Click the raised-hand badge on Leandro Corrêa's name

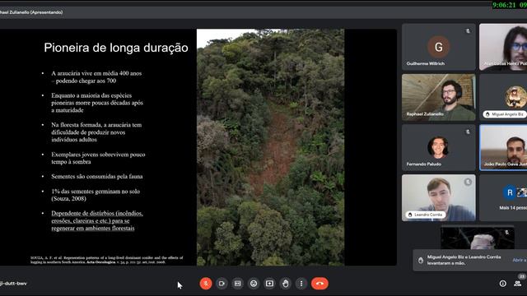(410, 215)
